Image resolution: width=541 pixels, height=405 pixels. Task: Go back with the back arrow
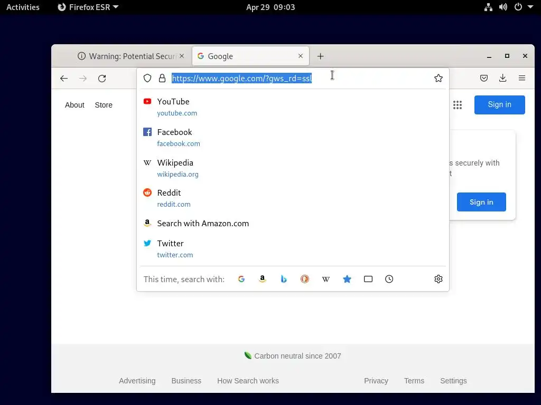[x=64, y=79]
